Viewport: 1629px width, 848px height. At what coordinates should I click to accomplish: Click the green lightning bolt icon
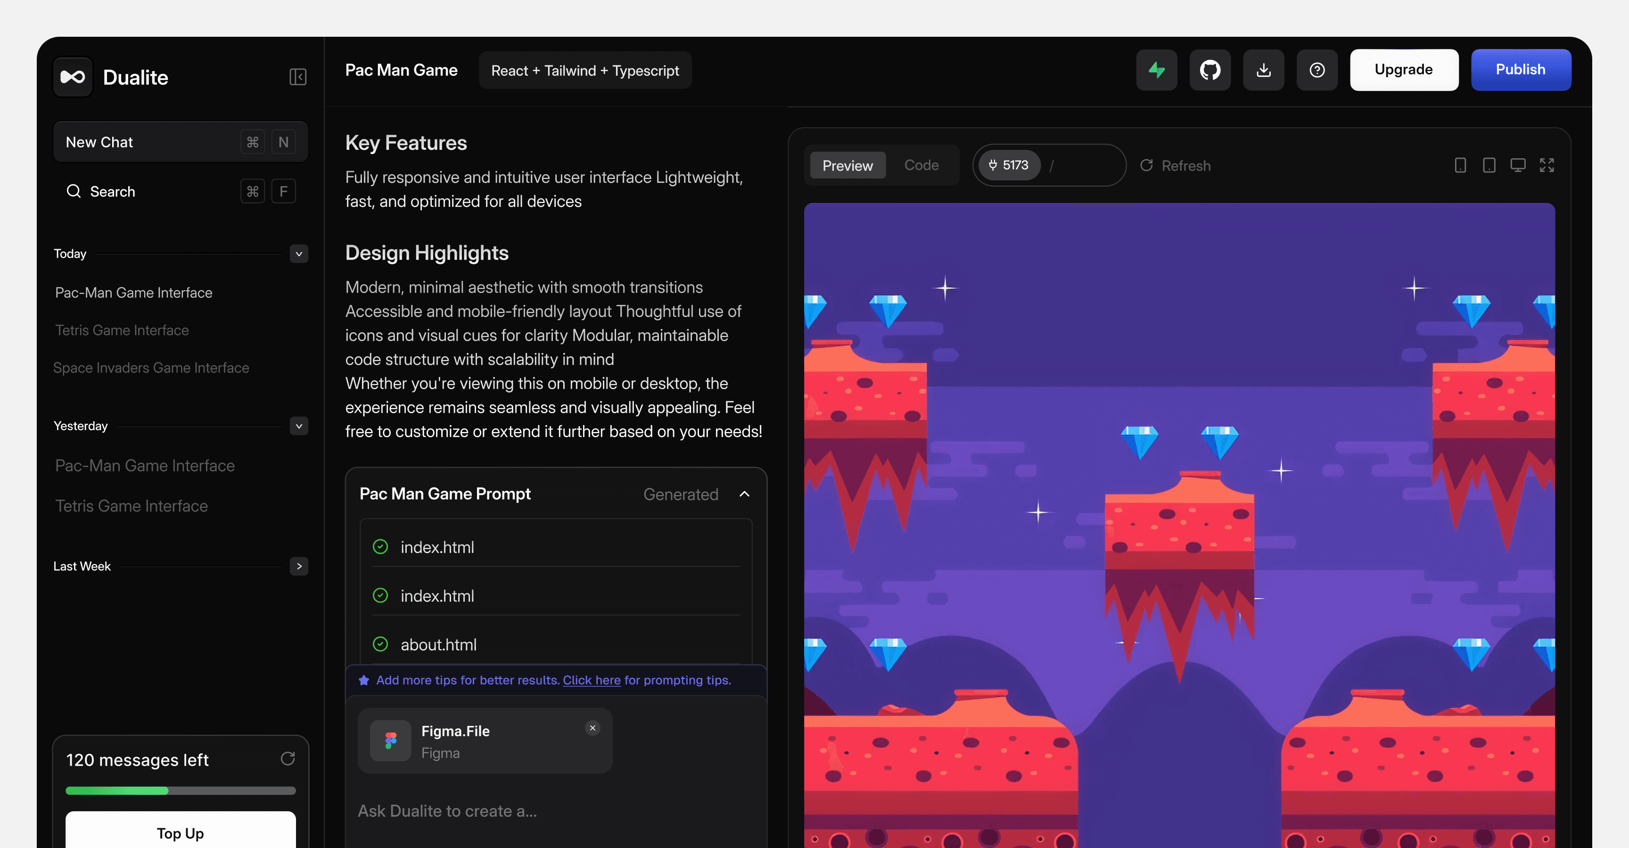1156,70
